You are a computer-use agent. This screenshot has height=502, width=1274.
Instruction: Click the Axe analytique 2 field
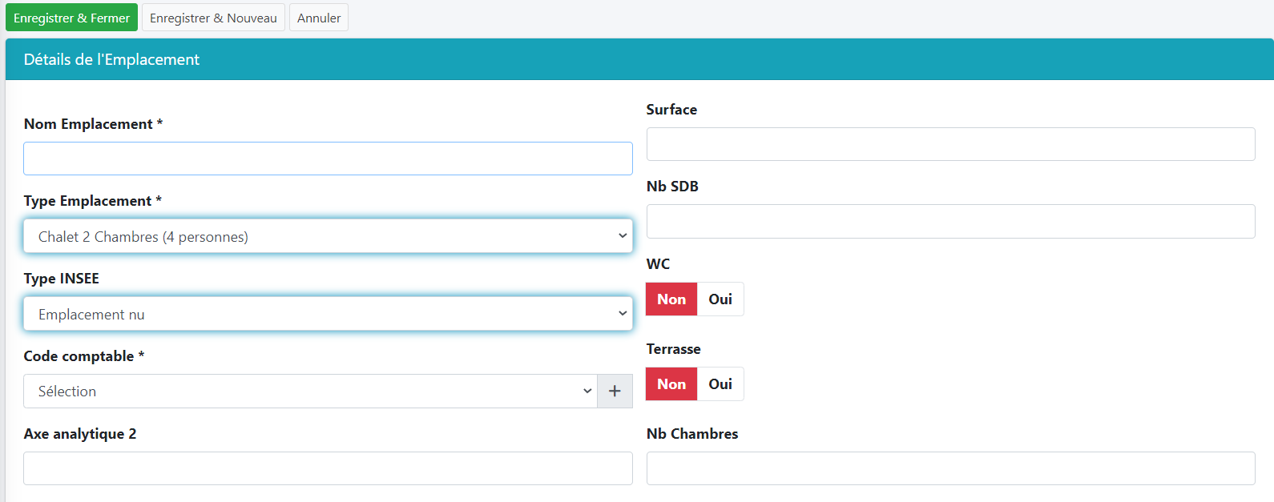click(x=328, y=468)
